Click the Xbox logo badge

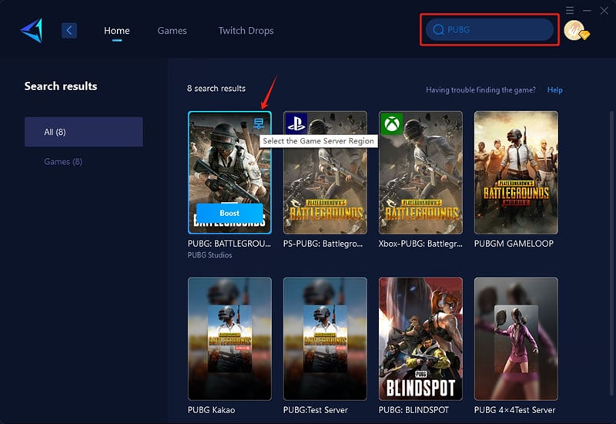[x=392, y=123]
